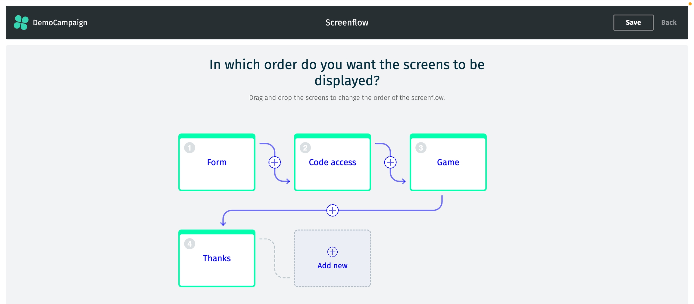Click the plus icon above Add new
Screen dimensions: 694x304
pos(332,252)
